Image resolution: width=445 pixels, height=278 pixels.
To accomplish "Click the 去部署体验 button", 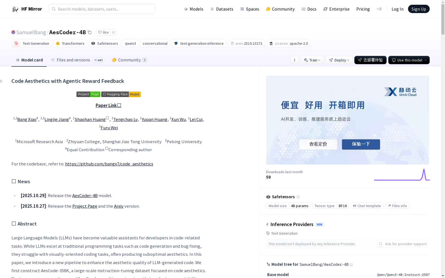I will point(370,60).
